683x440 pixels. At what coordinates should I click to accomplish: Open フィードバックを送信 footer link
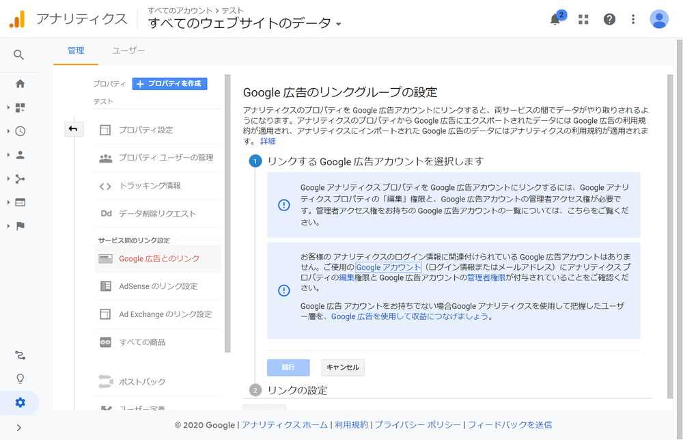point(510,425)
